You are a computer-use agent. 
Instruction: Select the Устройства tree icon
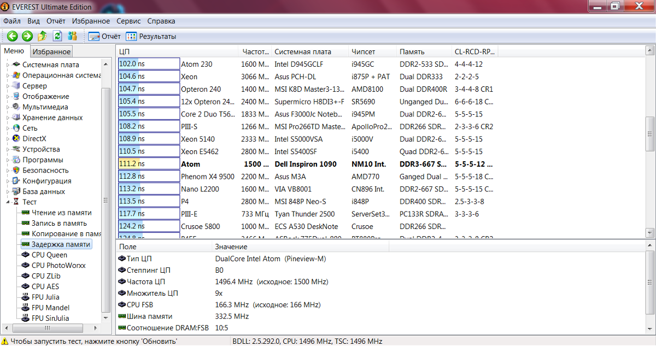click(16, 149)
